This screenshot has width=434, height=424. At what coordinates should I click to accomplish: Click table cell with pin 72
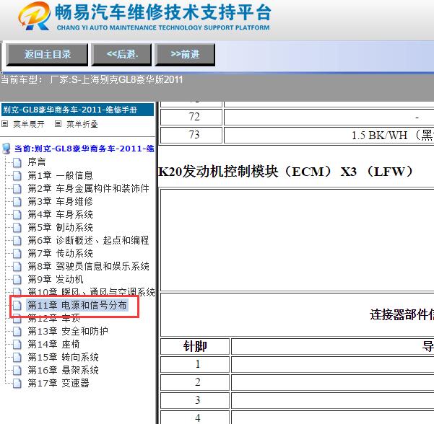point(191,117)
